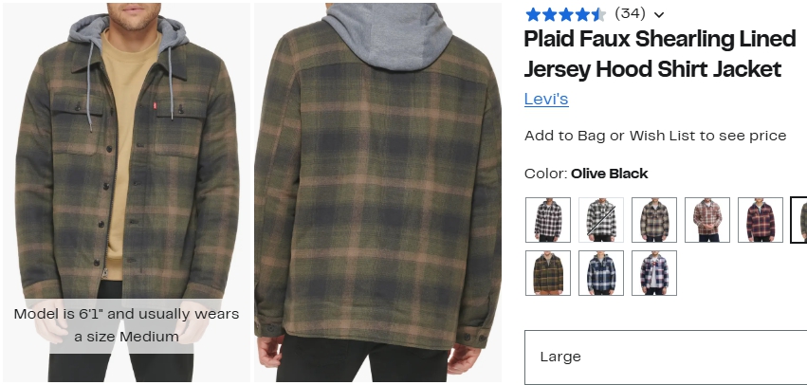Open the (34) review count

pyautogui.click(x=630, y=14)
